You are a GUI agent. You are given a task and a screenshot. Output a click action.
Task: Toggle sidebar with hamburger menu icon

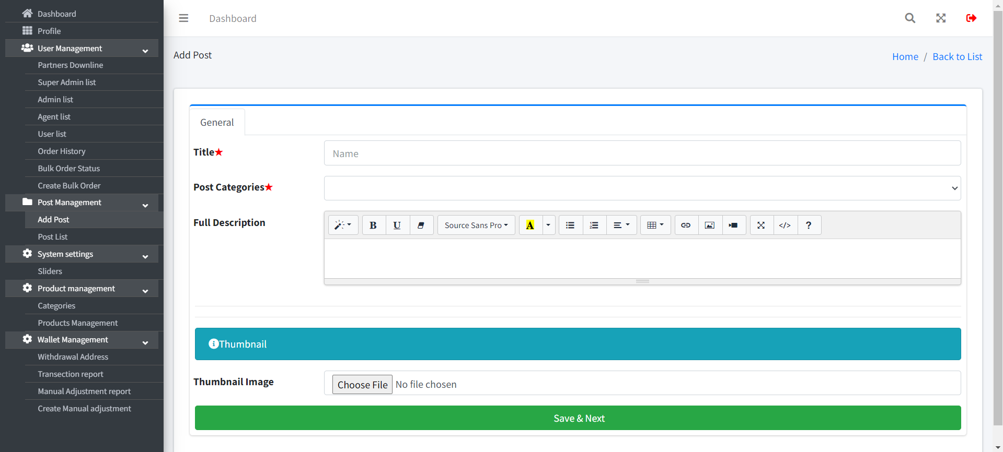(x=183, y=18)
